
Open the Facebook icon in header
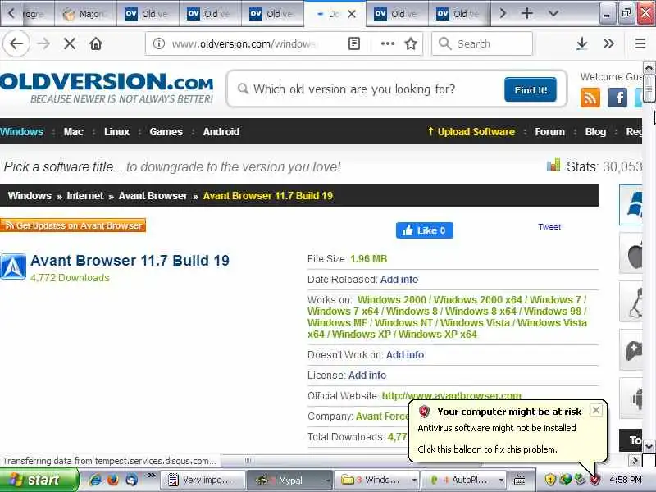click(617, 98)
